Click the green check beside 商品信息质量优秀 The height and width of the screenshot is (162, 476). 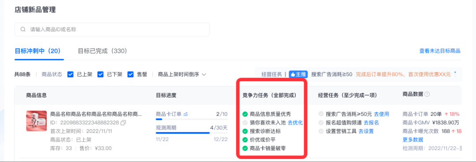coord(245,114)
